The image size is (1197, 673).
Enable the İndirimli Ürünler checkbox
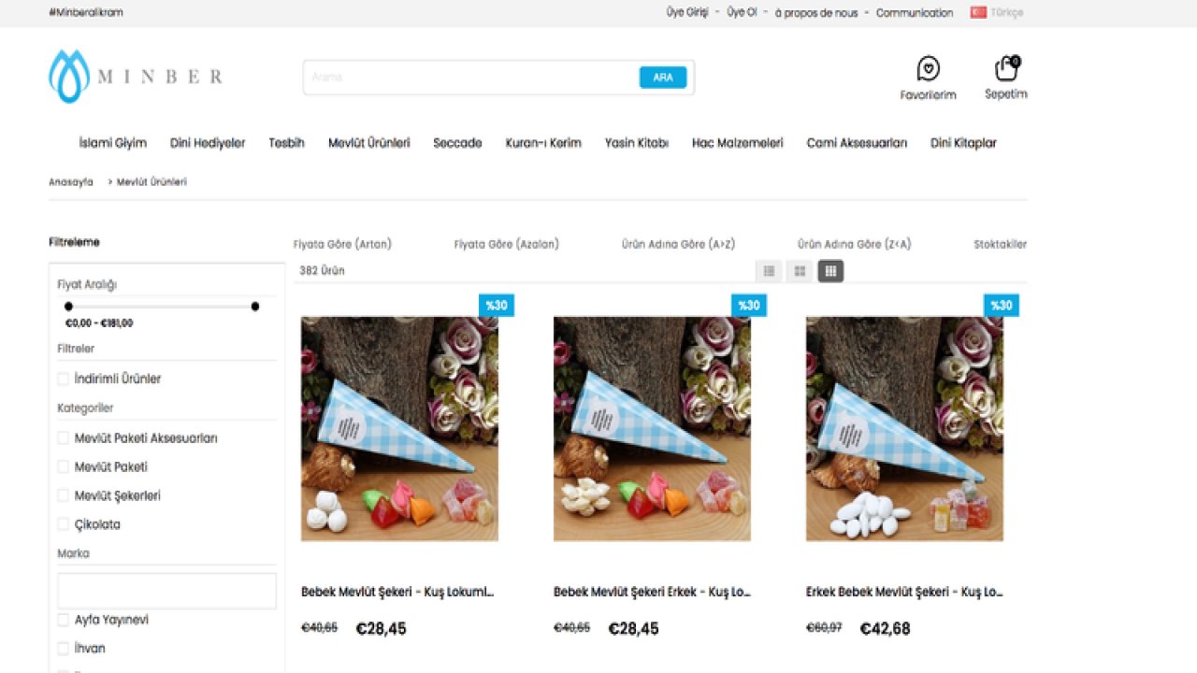pos(64,379)
